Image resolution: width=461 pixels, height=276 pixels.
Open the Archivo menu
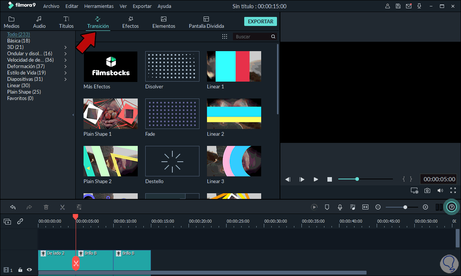point(51,6)
